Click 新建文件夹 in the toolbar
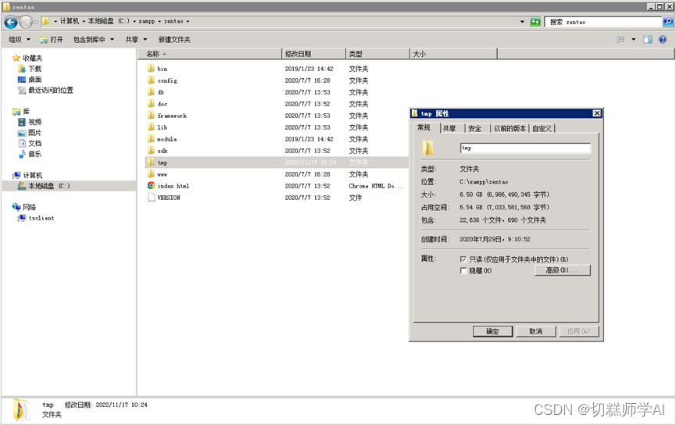Screen dimensions: 676x425 (174, 39)
